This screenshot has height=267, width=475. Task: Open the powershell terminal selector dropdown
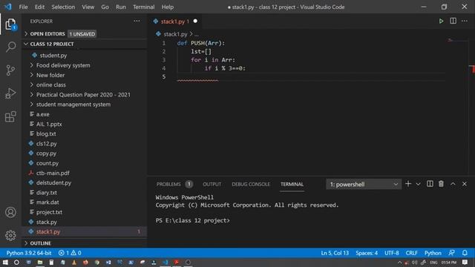coord(363,184)
